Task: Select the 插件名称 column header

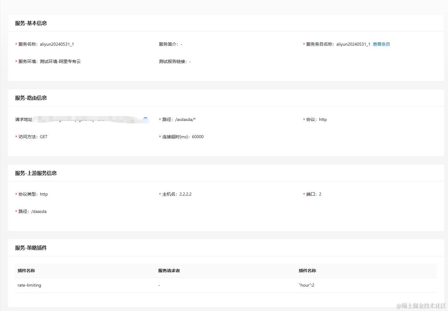Action: [26, 271]
